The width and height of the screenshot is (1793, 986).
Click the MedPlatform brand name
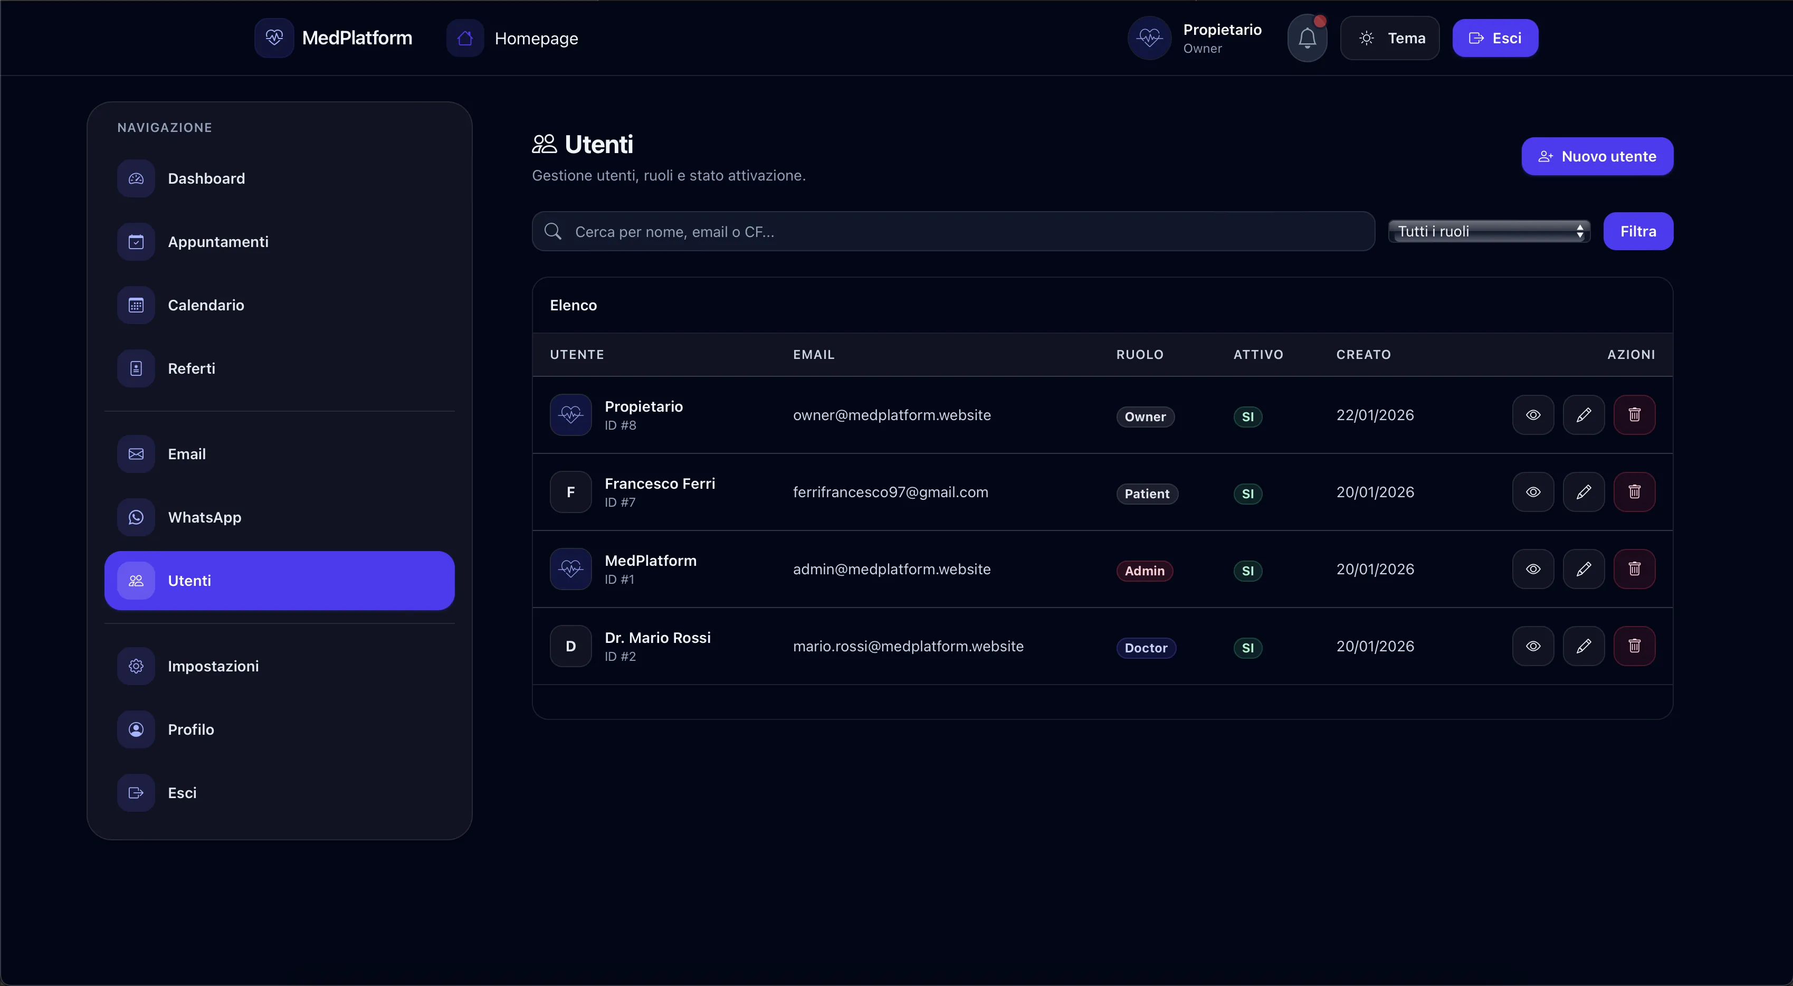(357, 39)
